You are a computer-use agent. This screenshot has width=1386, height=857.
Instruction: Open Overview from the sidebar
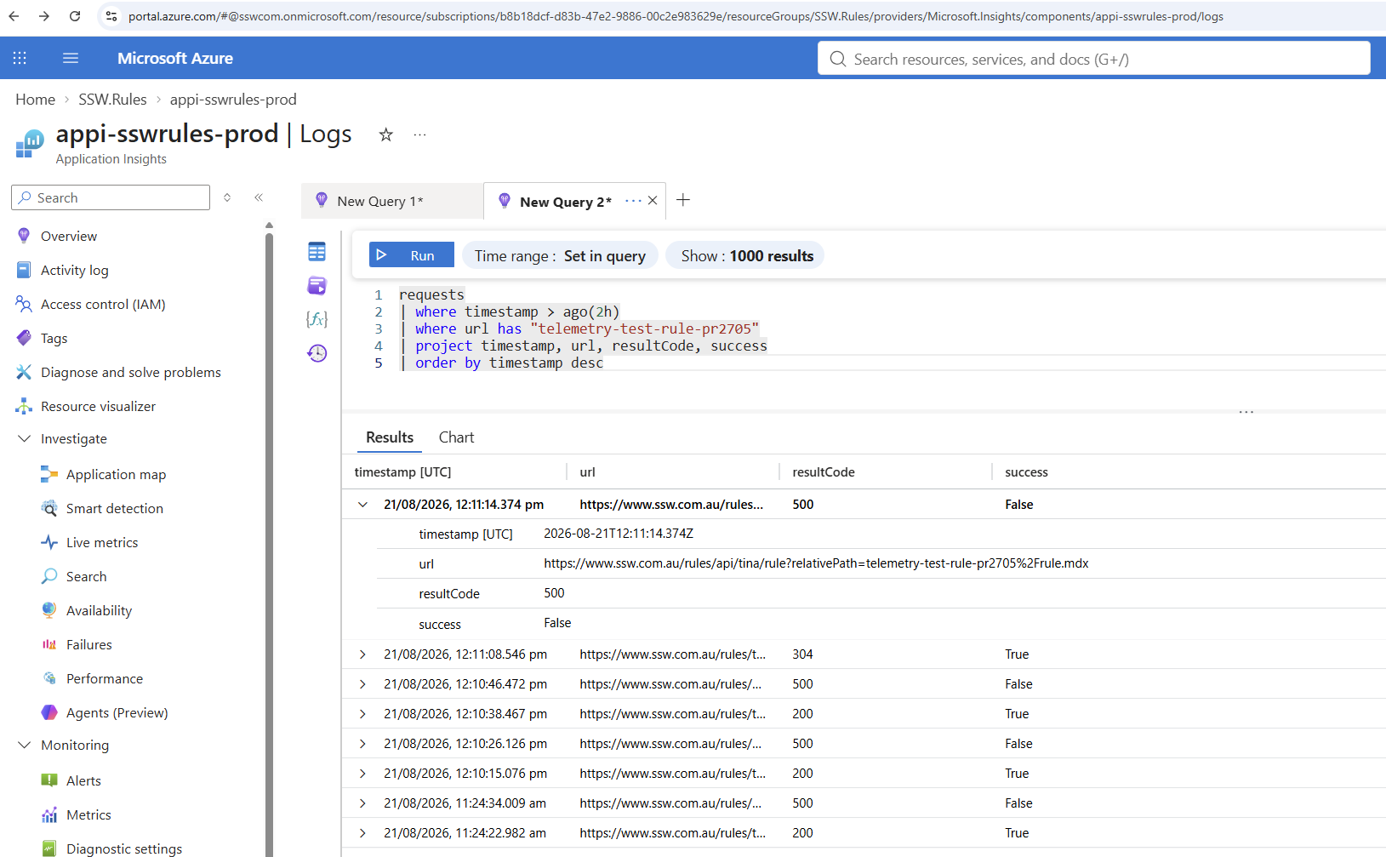pyautogui.click(x=69, y=236)
